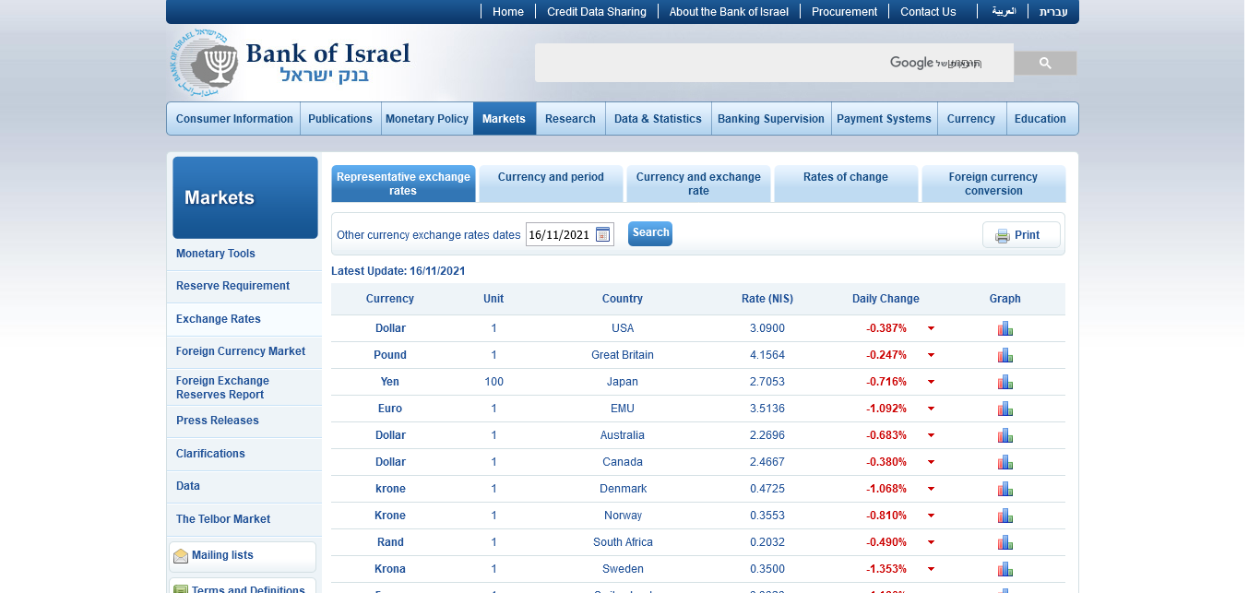
Task: Click the Bank of Israel logo
Action: coord(291,63)
